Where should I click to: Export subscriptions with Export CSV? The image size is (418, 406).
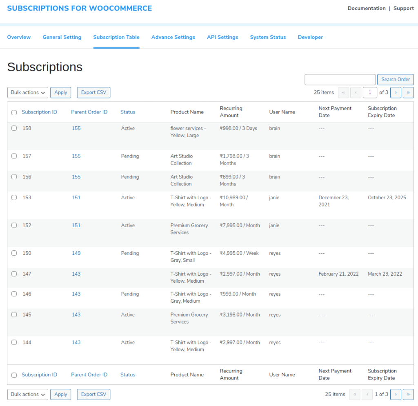[x=93, y=92]
